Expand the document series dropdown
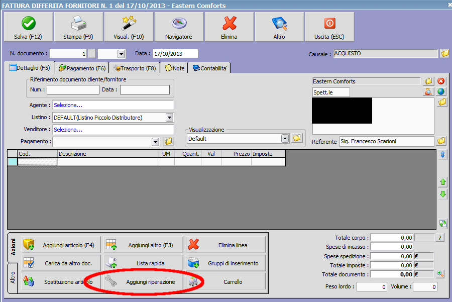452x302 pixels. point(121,54)
